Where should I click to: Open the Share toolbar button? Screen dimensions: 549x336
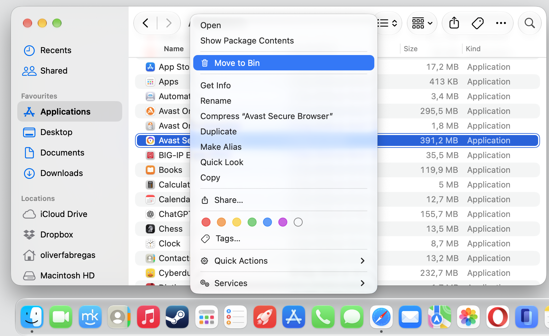454,23
